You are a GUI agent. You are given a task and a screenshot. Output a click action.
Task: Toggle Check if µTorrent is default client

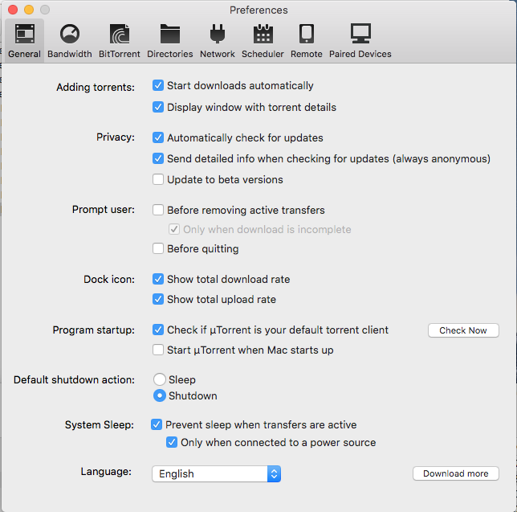[x=158, y=330]
